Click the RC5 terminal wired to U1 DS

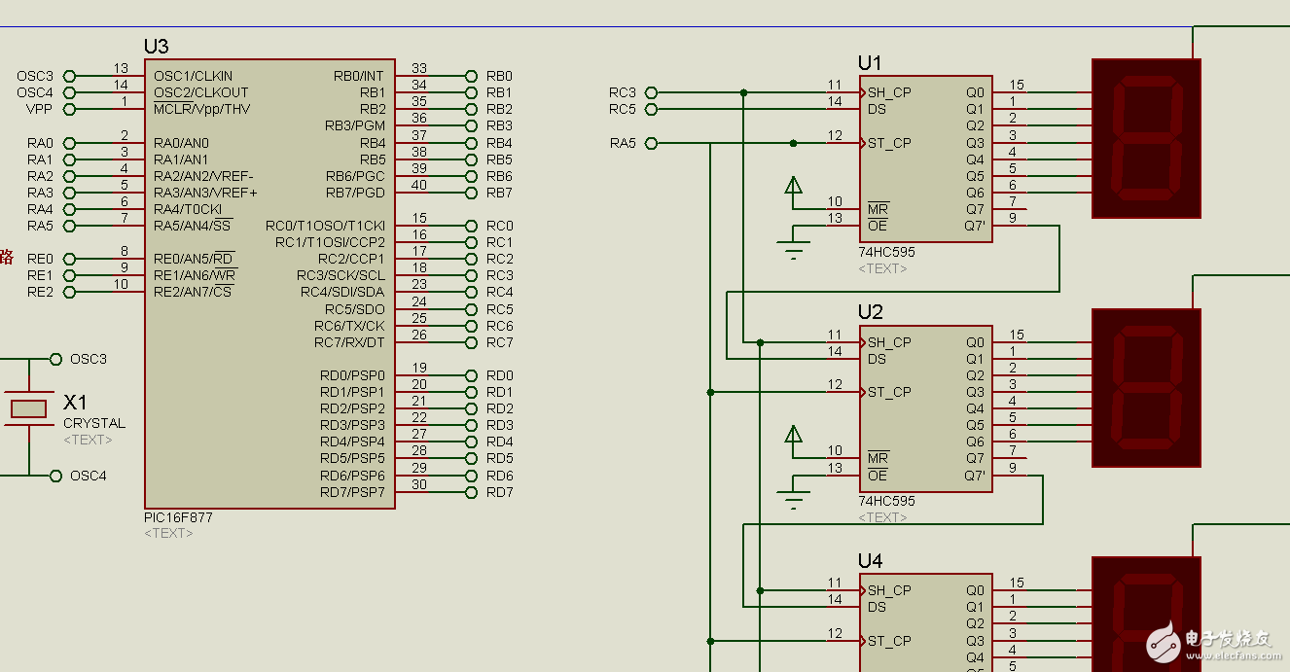(651, 109)
